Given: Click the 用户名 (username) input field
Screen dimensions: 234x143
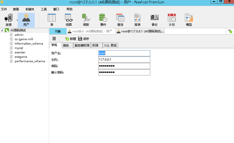Looking at the screenshot, I should (x=124, y=53).
